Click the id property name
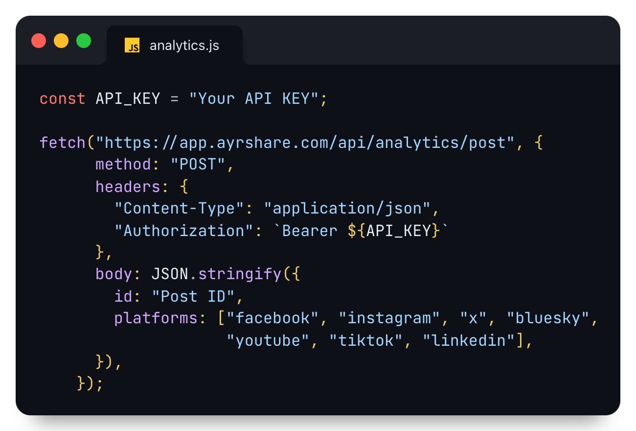The image size is (636, 431). [123, 296]
